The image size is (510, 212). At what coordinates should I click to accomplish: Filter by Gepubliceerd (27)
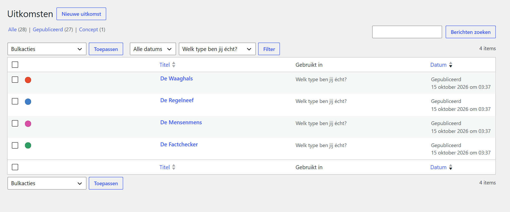point(53,29)
